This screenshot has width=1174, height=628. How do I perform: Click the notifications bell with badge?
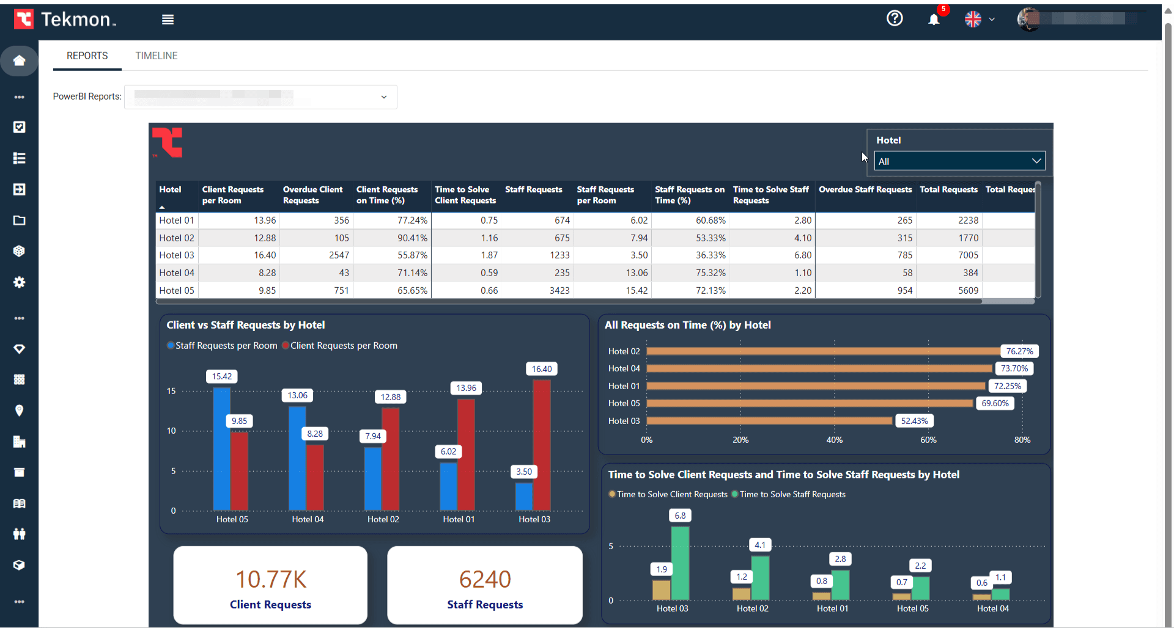tap(934, 19)
